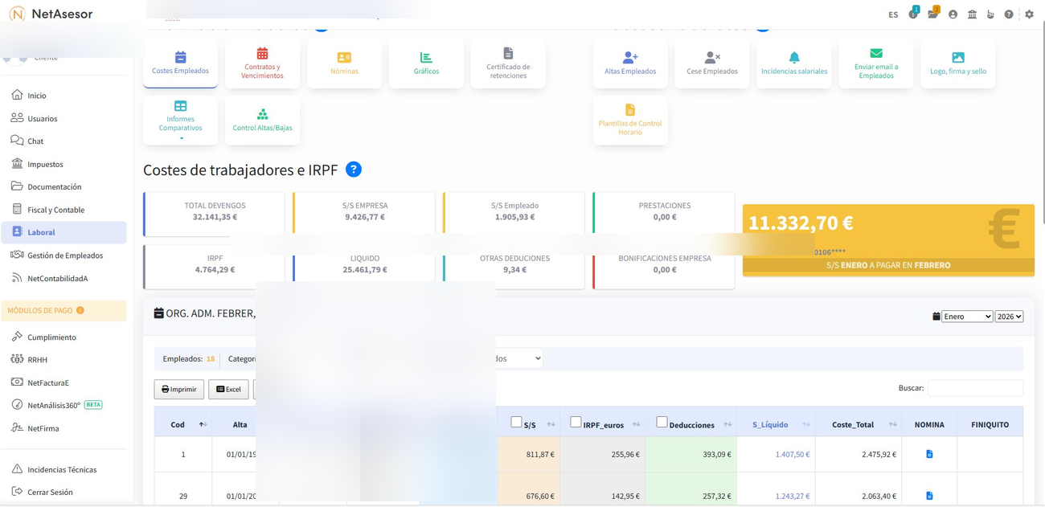1045x507 pixels.
Task: Export the table with the Excel button
Action: pyautogui.click(x=228, y=390)
